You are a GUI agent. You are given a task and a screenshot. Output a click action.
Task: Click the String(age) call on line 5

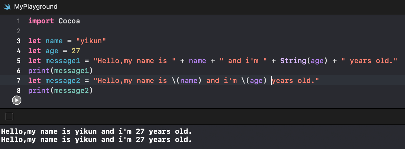click(x=302, y=61)
